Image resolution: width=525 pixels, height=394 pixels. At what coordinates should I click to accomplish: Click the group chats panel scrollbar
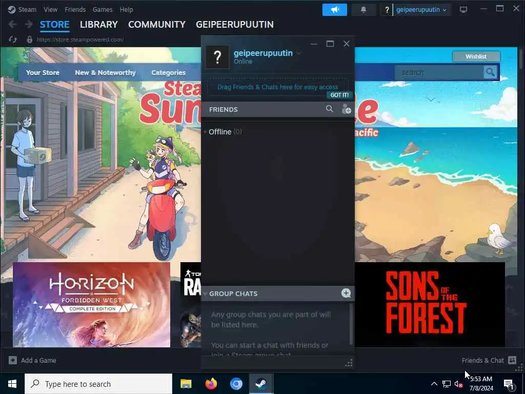351,324
